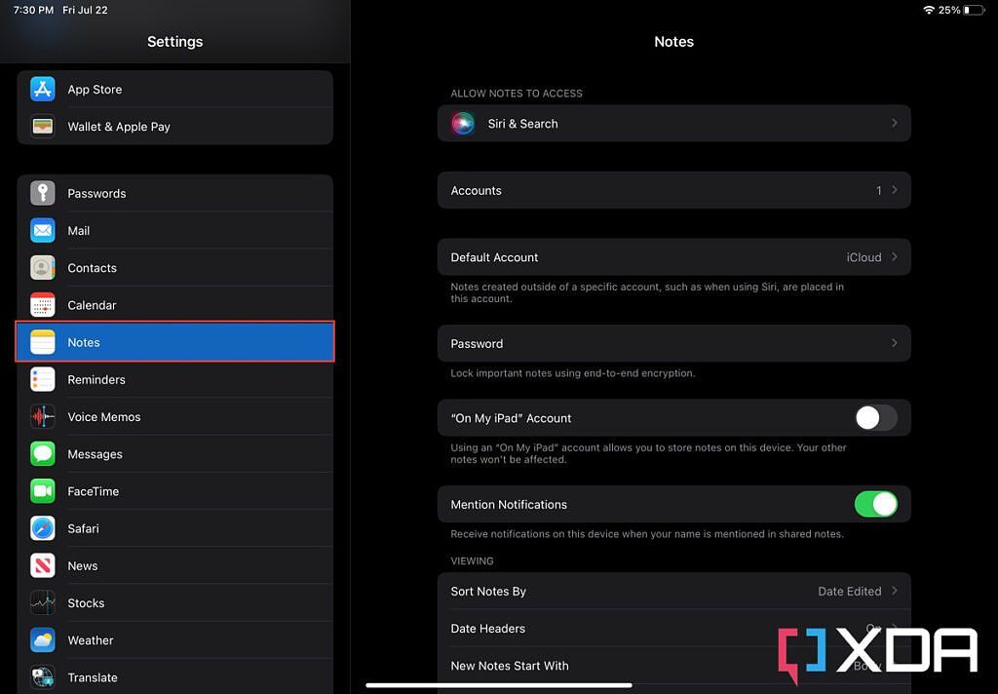The width and height of the screenshot is (998, 694).
Task: Tap the Translate icon
Action: [43, 677]
